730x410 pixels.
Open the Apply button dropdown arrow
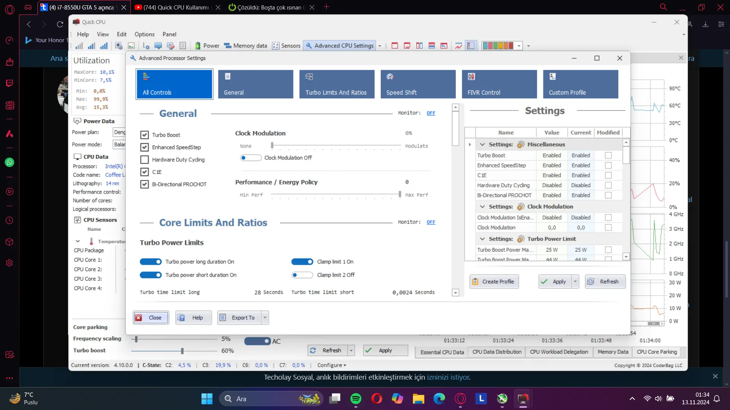pyautogui.click(x=575, y=282)
